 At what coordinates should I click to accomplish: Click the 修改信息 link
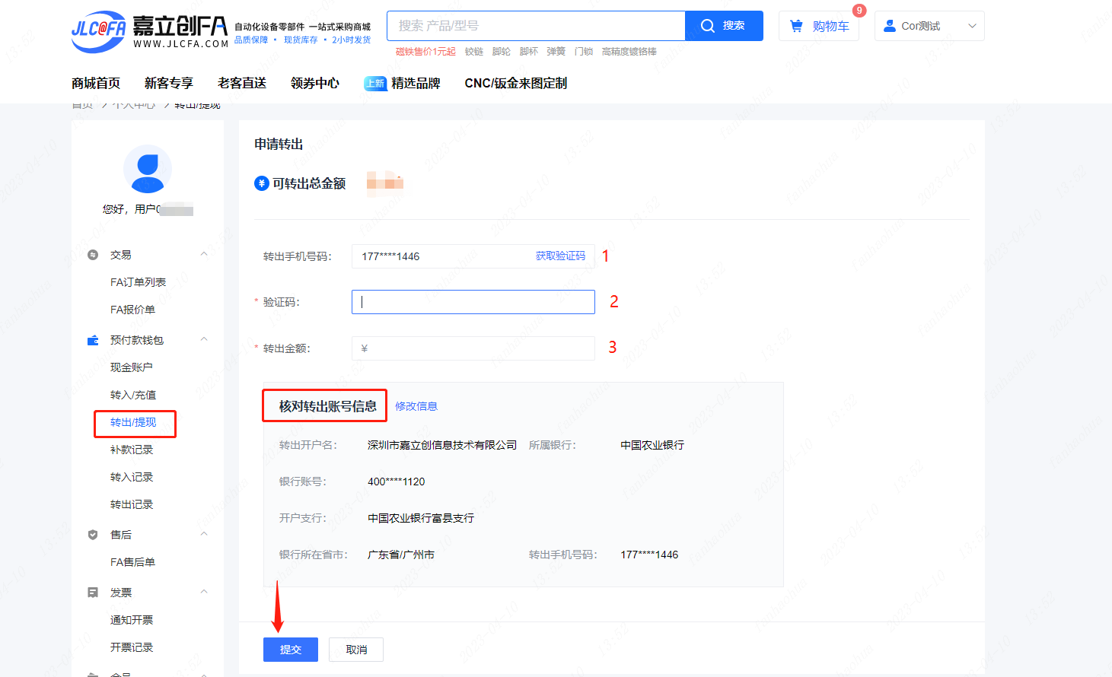(416, 406)
